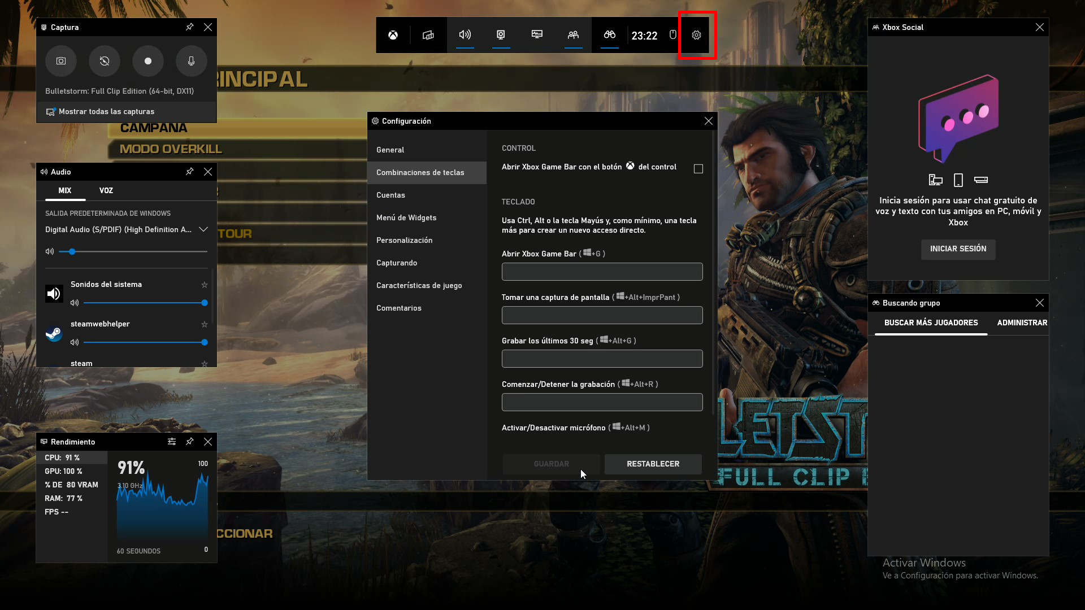Start recording with the record button

point(148,61)
